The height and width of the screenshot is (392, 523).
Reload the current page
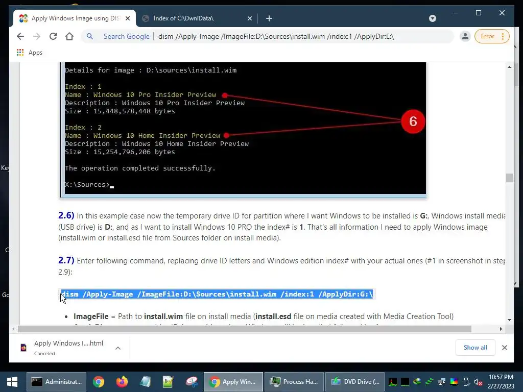53,36
